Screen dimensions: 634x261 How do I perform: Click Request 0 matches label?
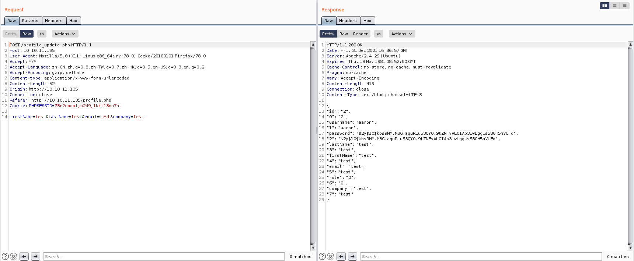[300, 257]
